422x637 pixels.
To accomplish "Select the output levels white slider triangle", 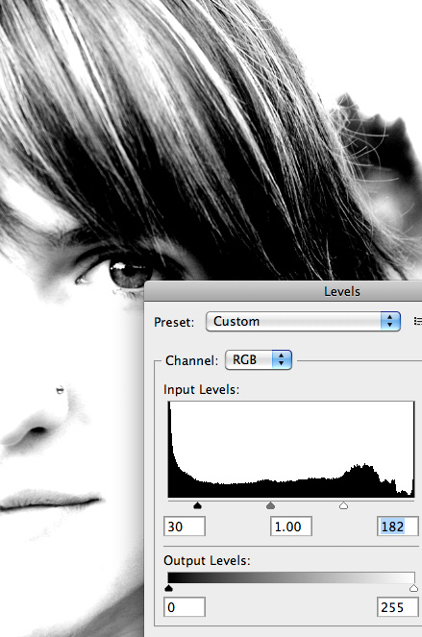I will [414, 588].
